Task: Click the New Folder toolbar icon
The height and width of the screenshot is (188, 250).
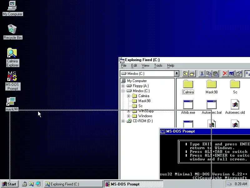Action: point(192,74)
